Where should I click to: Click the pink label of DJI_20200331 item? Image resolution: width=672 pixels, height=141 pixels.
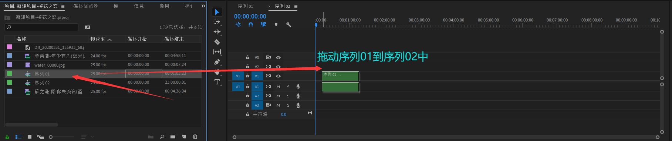coord(10,47)
